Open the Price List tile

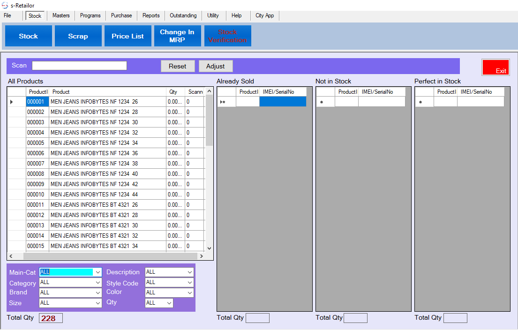128,36
